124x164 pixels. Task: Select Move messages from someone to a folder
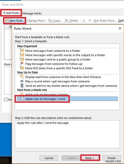pyautogui.click(x=67, y=51)
